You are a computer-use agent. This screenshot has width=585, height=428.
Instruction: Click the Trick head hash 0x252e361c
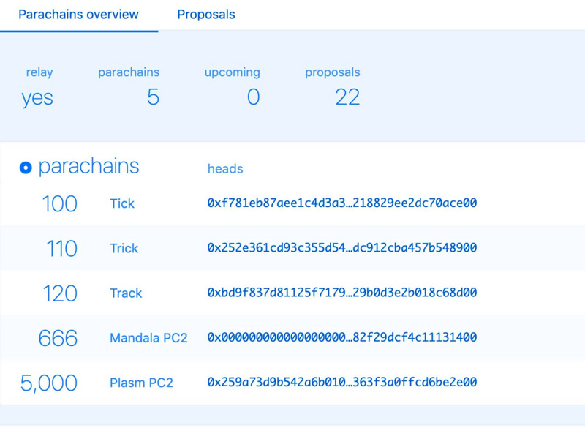click(342, 248)
